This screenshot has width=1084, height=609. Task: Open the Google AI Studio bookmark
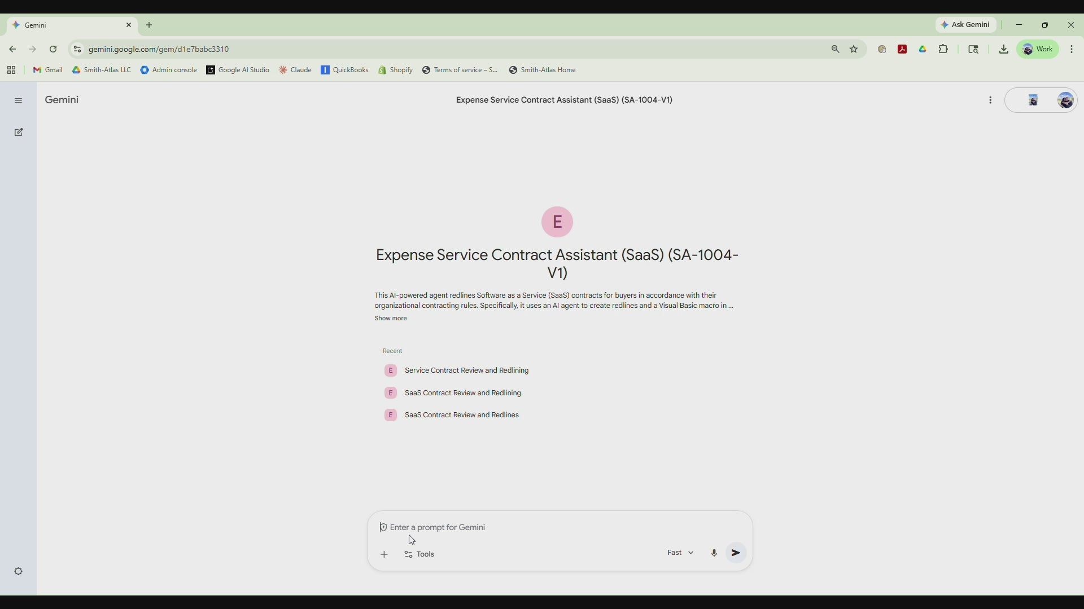(238, 70)
